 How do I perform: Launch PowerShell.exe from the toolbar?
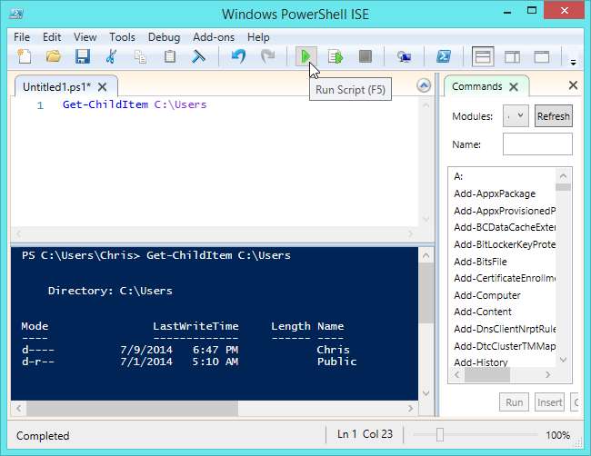click(x=445, y=56)
